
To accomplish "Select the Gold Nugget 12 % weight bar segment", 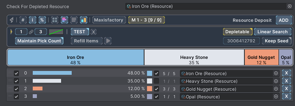I will [x=261, y=57].
